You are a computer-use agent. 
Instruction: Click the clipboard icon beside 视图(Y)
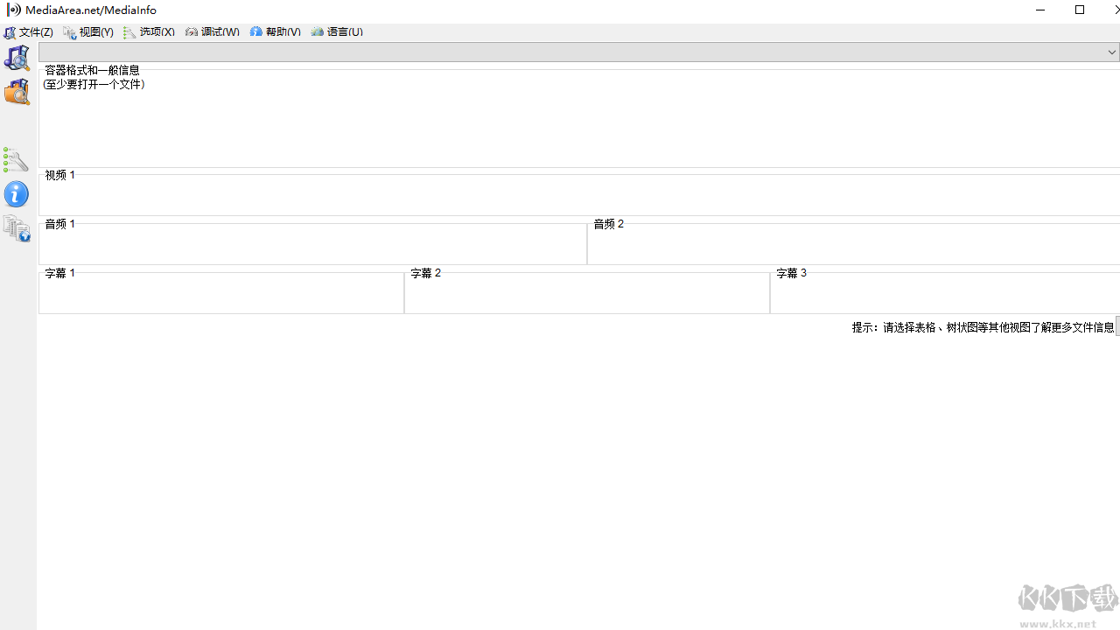[x=70, y=31]
